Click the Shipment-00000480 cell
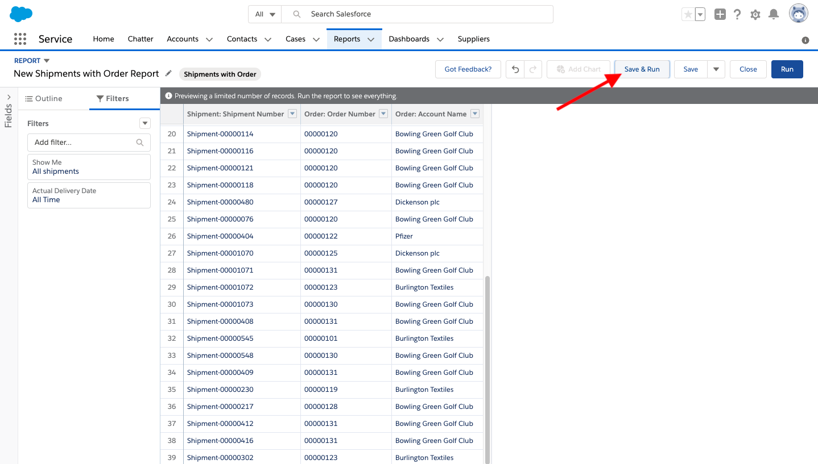Viewport: 818px width, 464px height. (242, 202)
